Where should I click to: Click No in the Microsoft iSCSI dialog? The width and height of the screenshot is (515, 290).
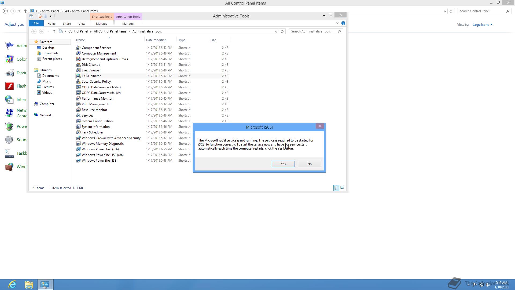pos(309,164)
